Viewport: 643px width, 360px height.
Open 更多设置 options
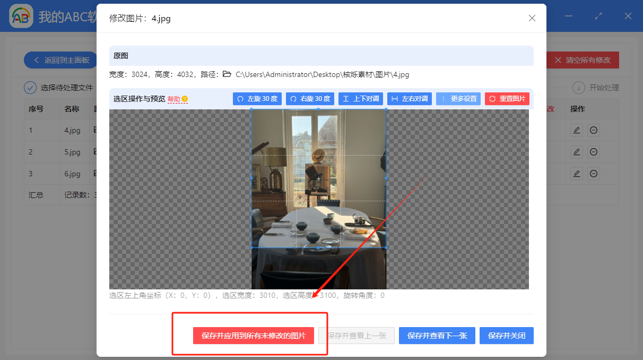(458, 99)
